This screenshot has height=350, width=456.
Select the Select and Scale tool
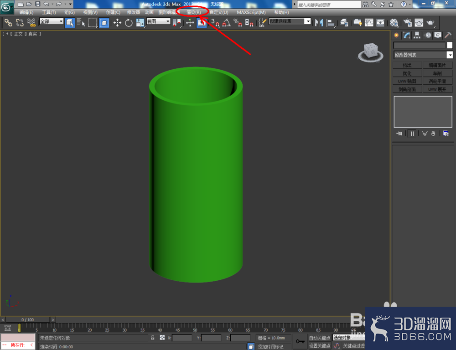[x=140, y=23]
